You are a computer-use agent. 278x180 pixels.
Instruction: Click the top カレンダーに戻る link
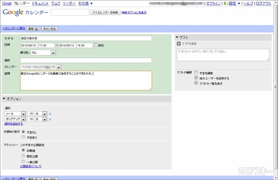point(14,28)
